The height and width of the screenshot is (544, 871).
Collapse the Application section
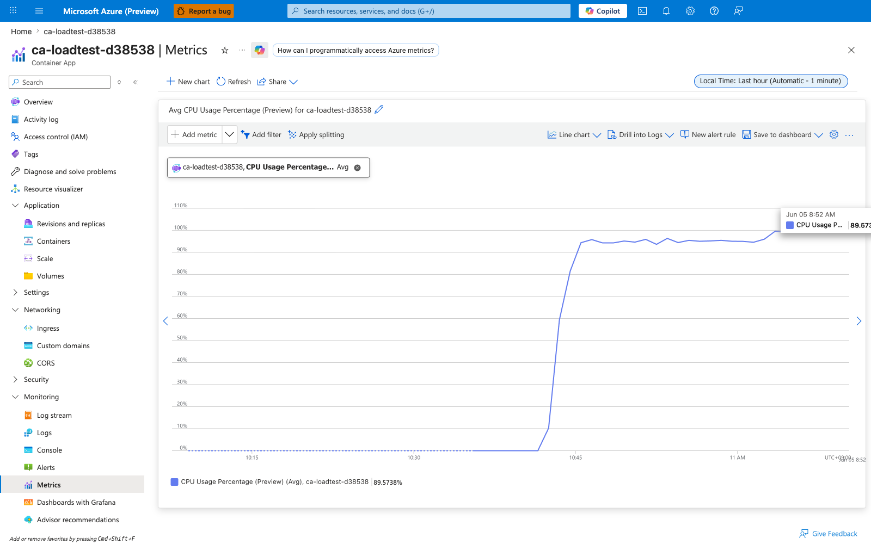coord(15,206)
